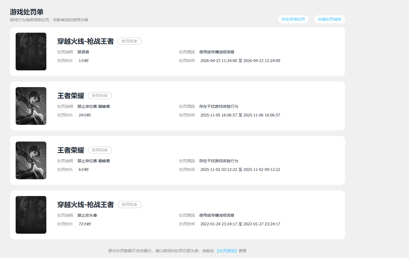Viewport: 409px width, 258px height.
Task: Select 使用或传播违规信息 on the 禁止改头像 card
Action: click(x=217, y=215)
